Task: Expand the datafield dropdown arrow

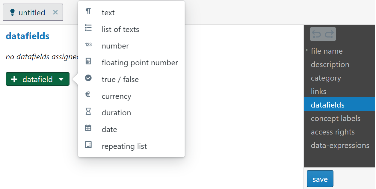Action: 61,79
